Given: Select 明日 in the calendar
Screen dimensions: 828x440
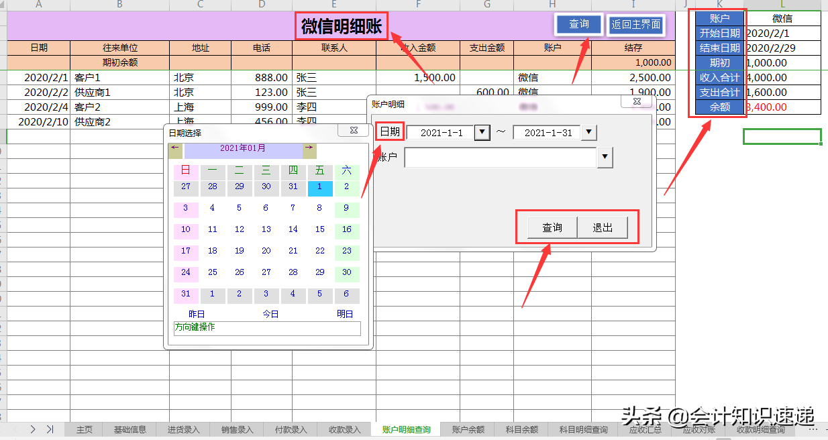Looking at the screenshot, I should point(345,314).
